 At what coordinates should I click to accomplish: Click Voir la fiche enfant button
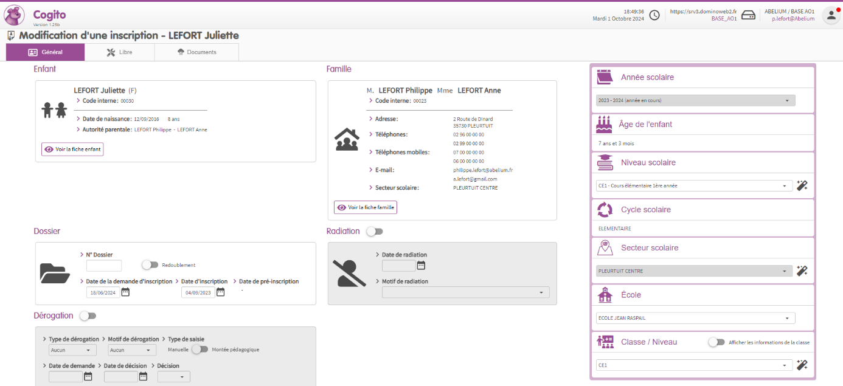[x=72, y=149]
